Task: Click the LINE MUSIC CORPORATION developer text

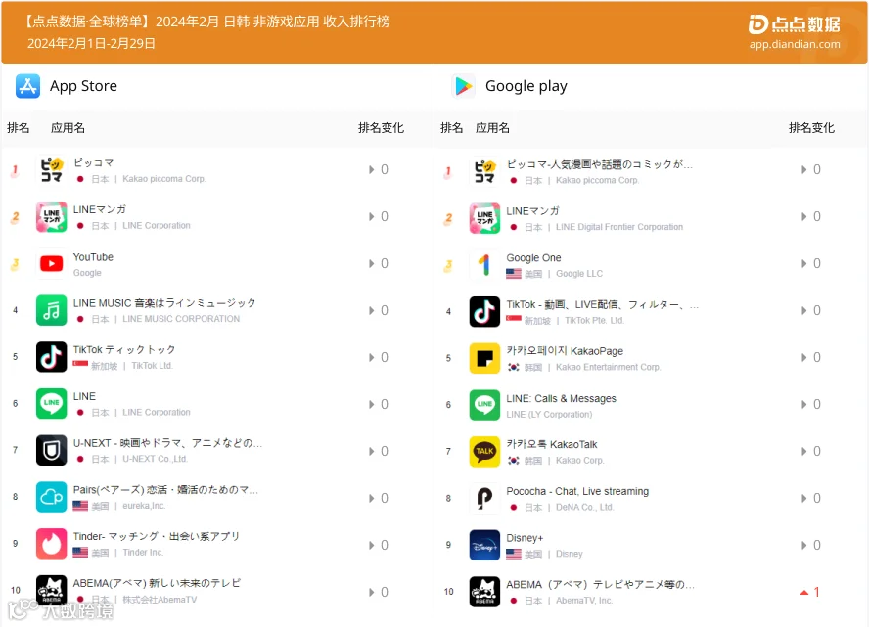Action: [x=181, y=319]
